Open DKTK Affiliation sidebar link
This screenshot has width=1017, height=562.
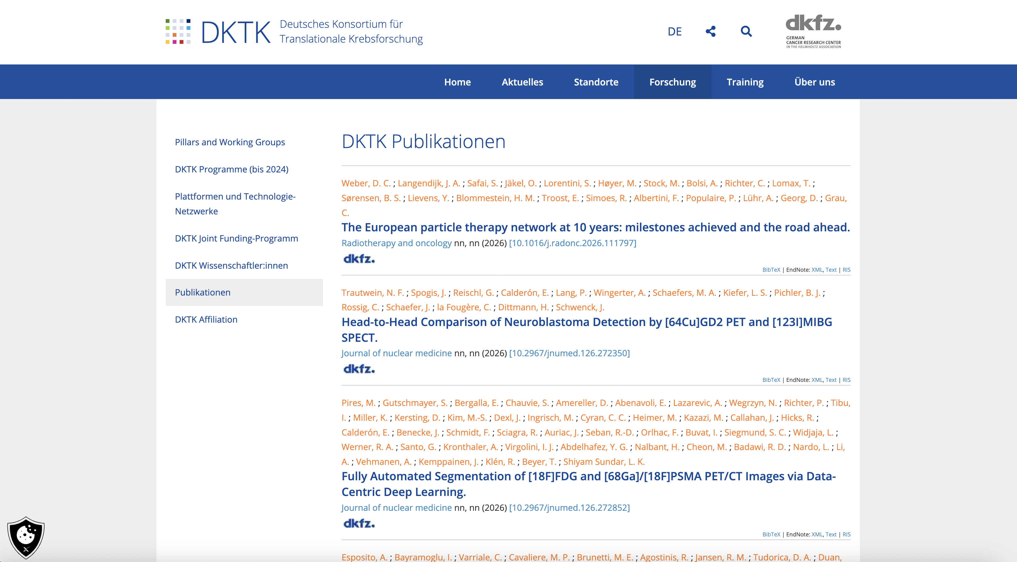click(206, 320)
